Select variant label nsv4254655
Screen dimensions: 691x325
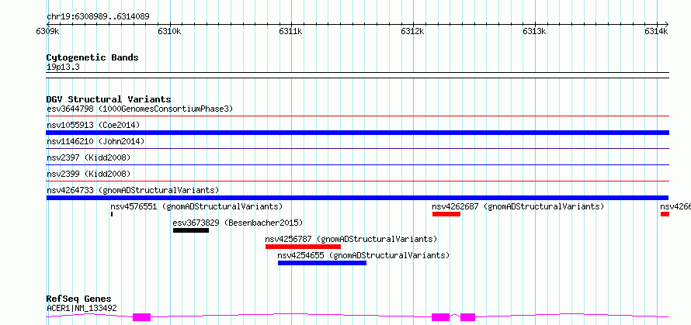click(x=363, y=255)
